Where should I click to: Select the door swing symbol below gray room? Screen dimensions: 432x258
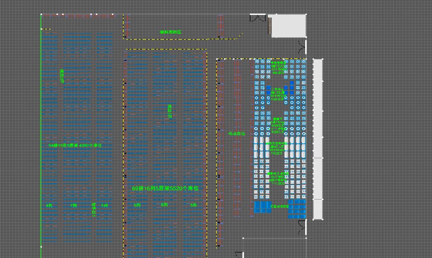point(302,47)
